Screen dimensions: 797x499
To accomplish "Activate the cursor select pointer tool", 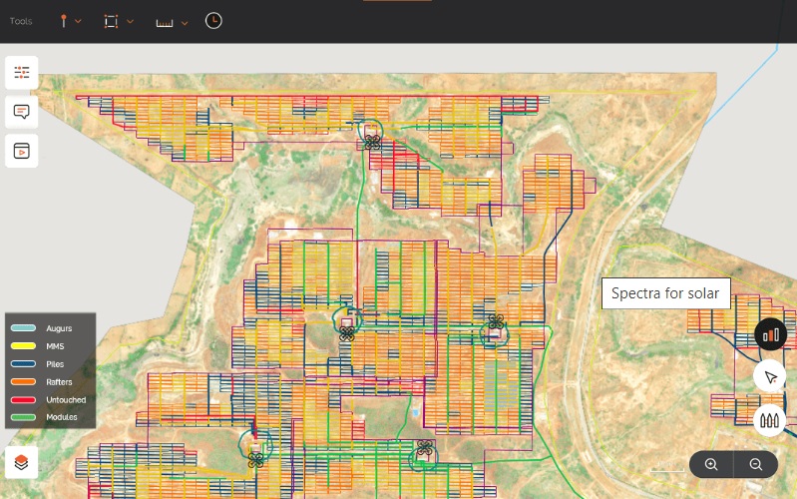I will tap(769, 377).
